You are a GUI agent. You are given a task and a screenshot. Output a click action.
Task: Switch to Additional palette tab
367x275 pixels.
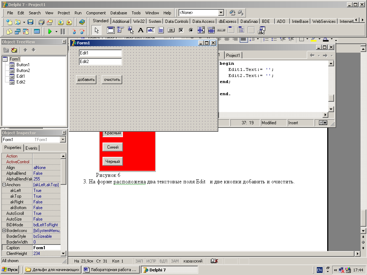coord(121,21)
